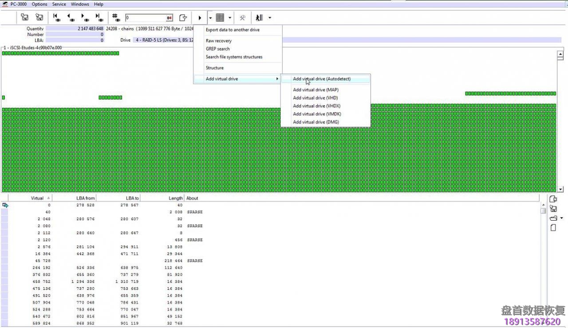This screenshot has height=328, width=568.
Task: Click the floppy disk save icon in right panel
Action: tap(553, 209)
